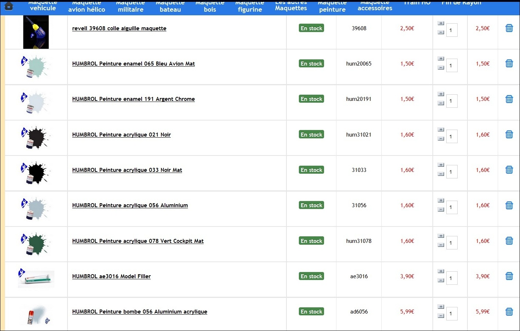Open the Maquette peinture menu
The height and width of the screenshot is (331, 520).
332,7
